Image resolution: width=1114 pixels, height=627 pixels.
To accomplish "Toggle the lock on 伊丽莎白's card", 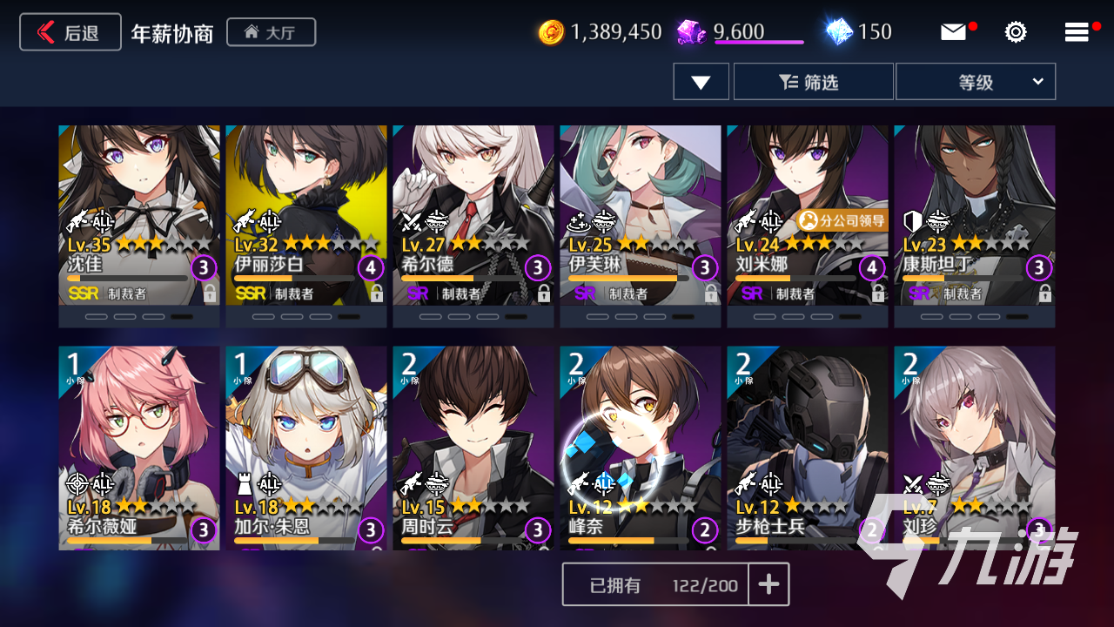I will tap(377, 293).
